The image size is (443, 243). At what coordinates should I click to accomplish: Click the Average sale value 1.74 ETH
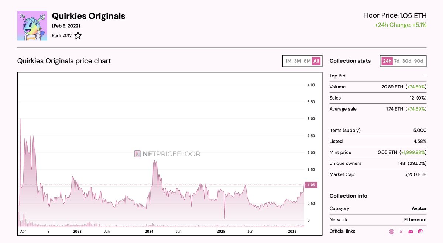[x=394, y=109]
